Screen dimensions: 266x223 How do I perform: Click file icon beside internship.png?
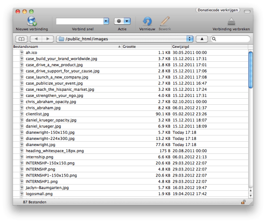click(x=22, y=157)
